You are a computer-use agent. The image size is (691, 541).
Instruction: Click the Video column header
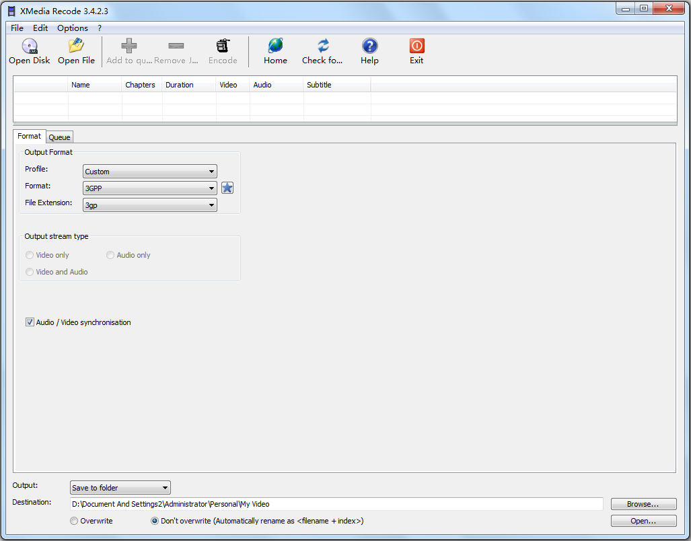[233, 85]
